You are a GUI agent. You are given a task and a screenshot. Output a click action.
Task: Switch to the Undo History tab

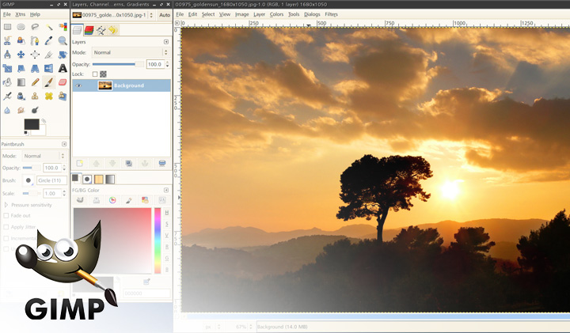coord(113,30)
